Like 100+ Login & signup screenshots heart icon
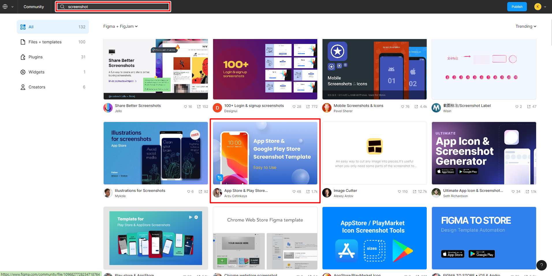The width and height of the screenshot is (552, 276). click(x=294, y=107)
